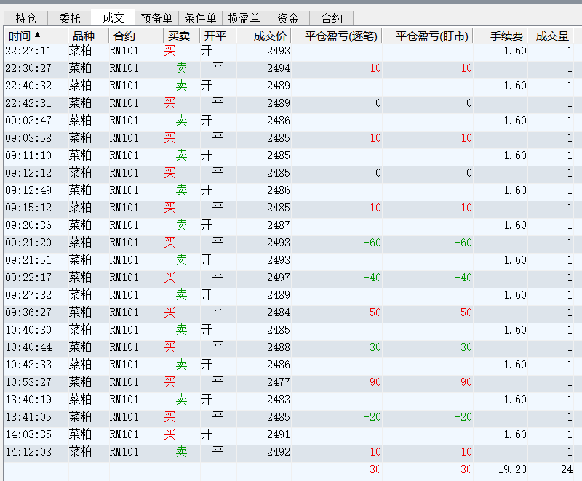Open the 预备单 tab
Screen dimensions: 582x481
coord(156,17)
